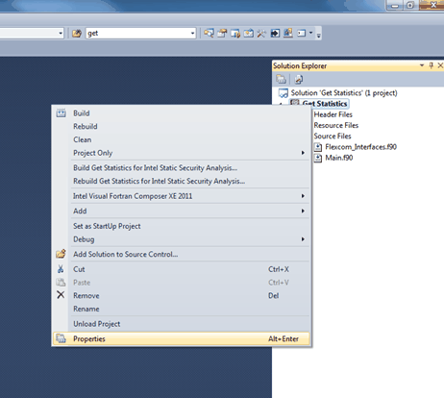The height and width of the screenshot is (398, 444).
Task: Click the Flexcom_Interfaces.f90 file icon
Action: [318, 147]
